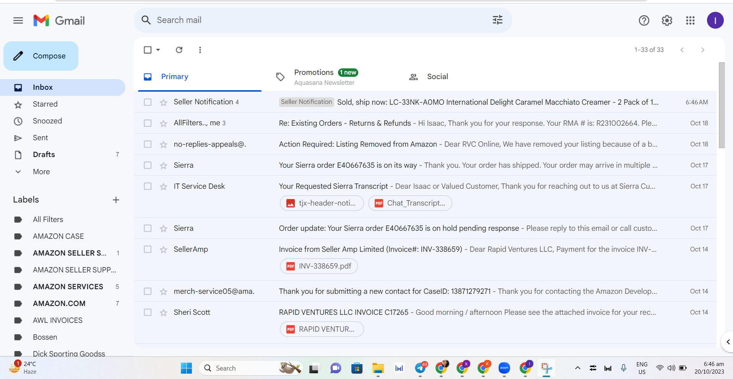The image size is (733, 379).
Task: Show hidden icons in system tray
Action: [578, 368]
